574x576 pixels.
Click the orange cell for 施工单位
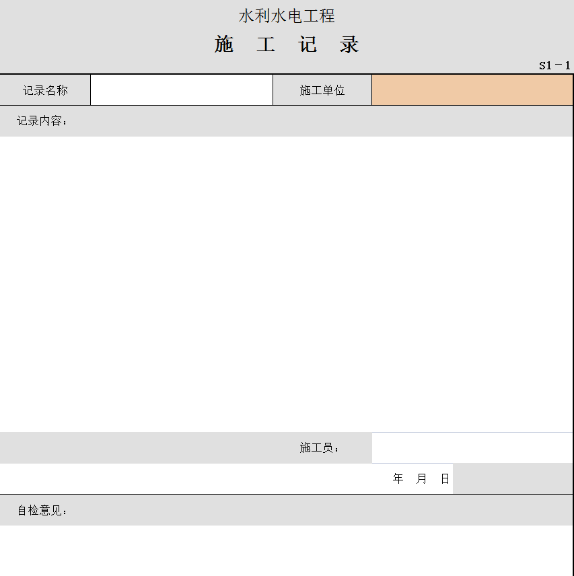472,90
